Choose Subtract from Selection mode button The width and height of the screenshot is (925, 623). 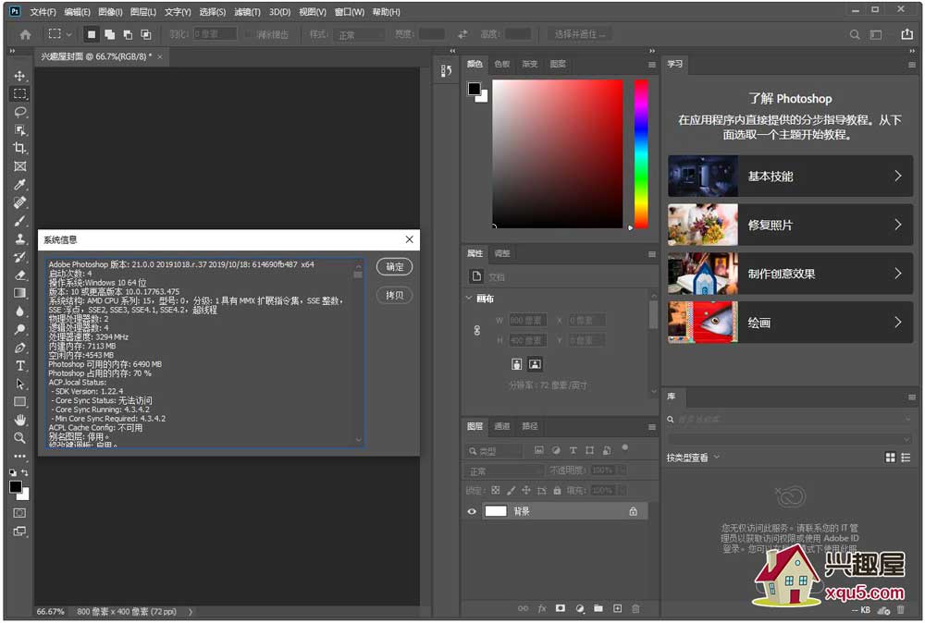coord(128,35)
